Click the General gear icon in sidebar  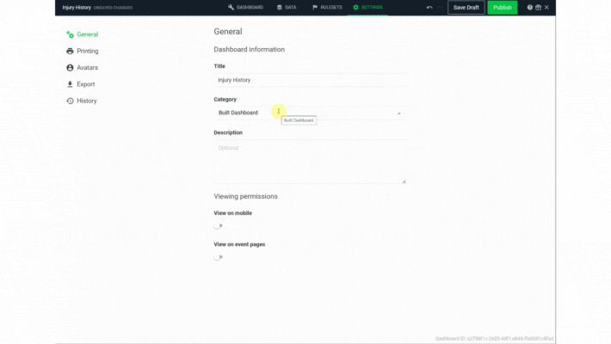tap(70, 34)
